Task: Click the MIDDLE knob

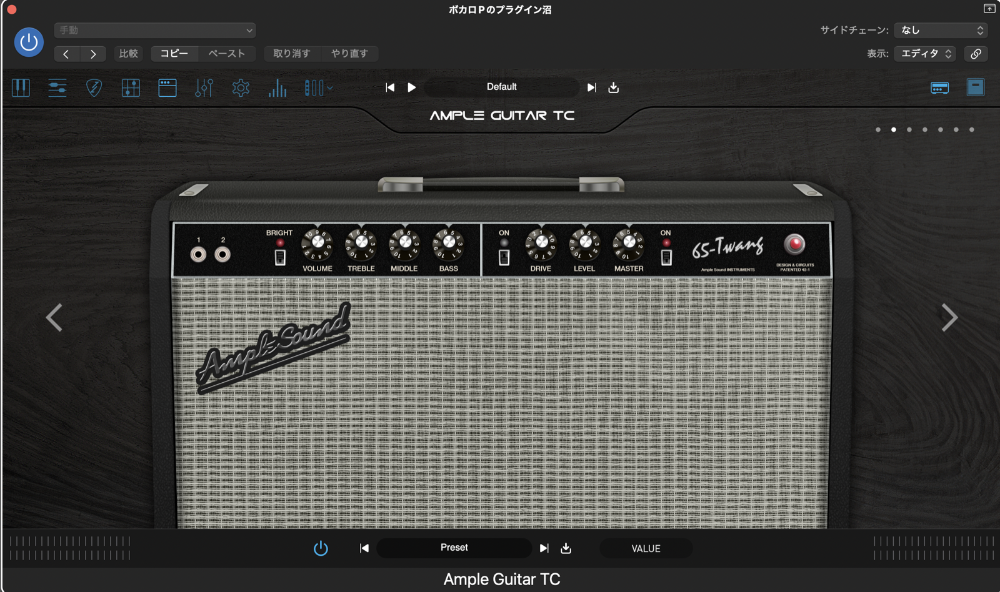Action: 404,244
